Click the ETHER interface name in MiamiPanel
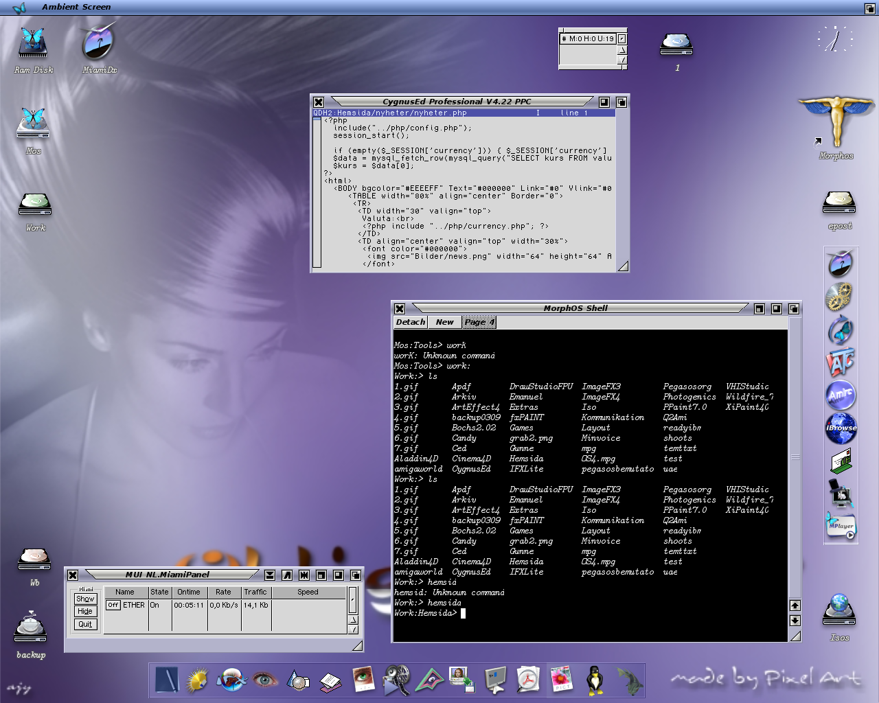The image size is (879, 703). click(134, 605)
